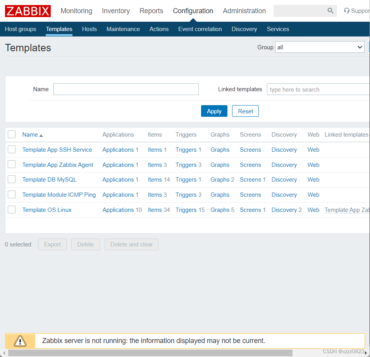Open the Inventory menu
The height and width of the screenshot is (357, 370).
pos(116,11)
